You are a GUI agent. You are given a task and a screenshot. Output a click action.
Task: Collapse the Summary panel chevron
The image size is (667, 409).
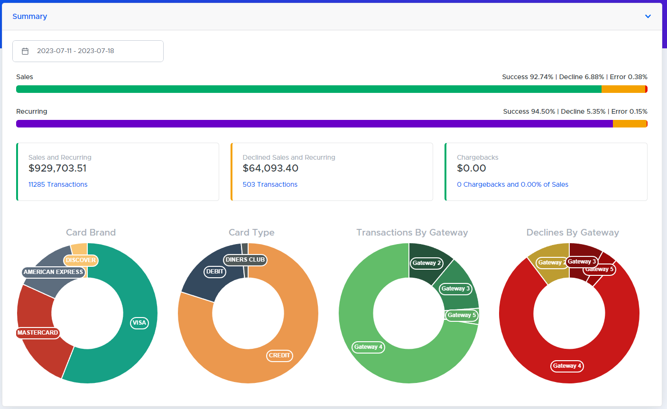click(648, 17)
